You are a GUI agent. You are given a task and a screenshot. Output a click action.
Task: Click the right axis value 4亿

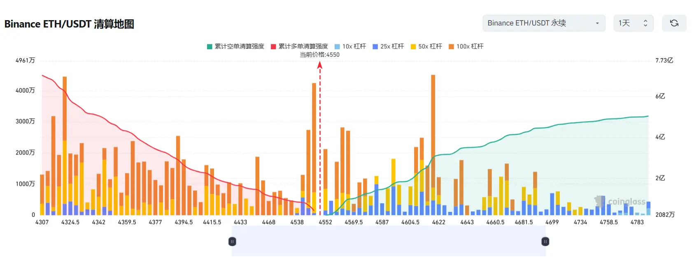coord(660,137)
